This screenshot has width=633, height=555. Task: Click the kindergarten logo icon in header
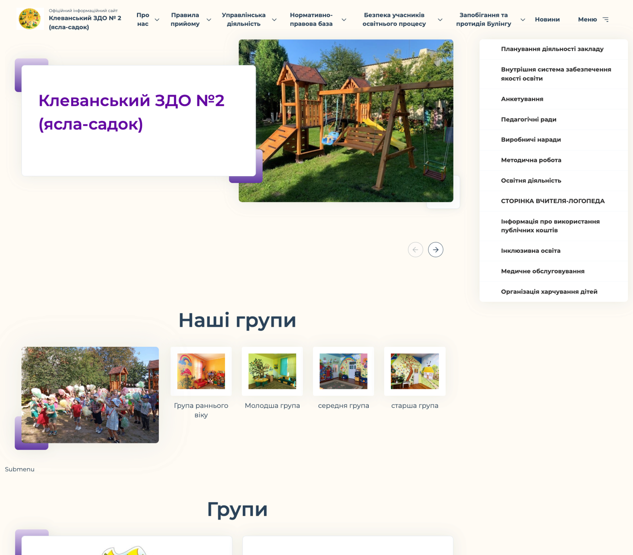coord(30,19)
